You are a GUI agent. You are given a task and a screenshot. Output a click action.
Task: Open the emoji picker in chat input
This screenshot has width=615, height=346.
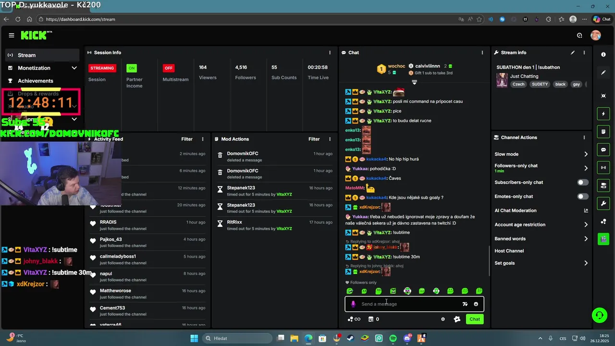pyautogui.click(x=476, y=304)
